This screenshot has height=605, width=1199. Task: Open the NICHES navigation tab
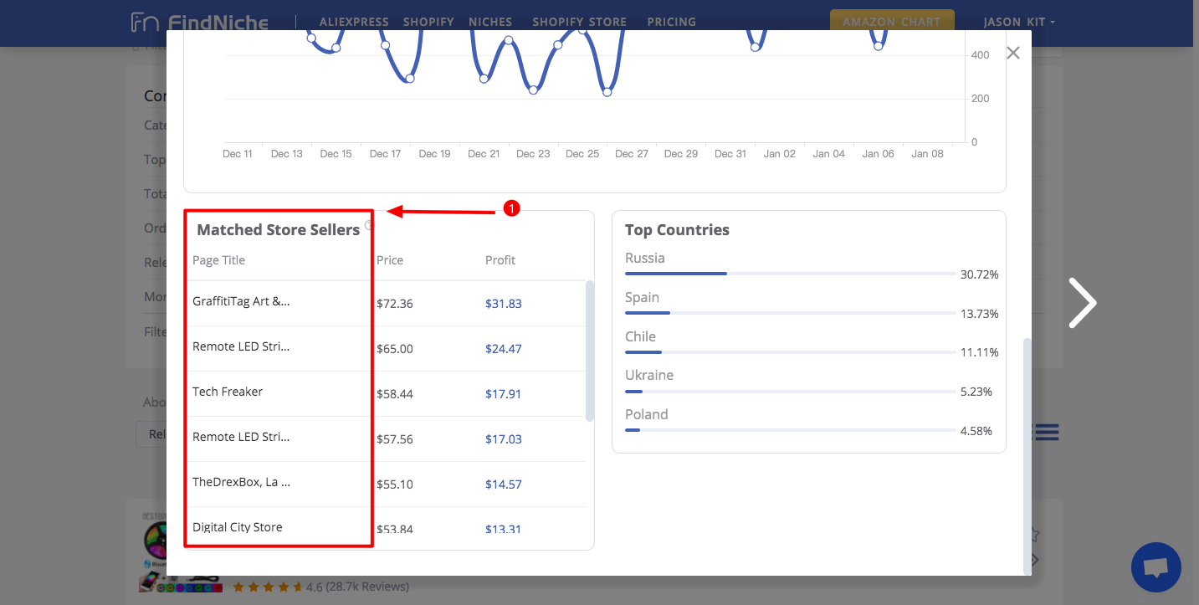pyautogui.click(x=489, y=22)
